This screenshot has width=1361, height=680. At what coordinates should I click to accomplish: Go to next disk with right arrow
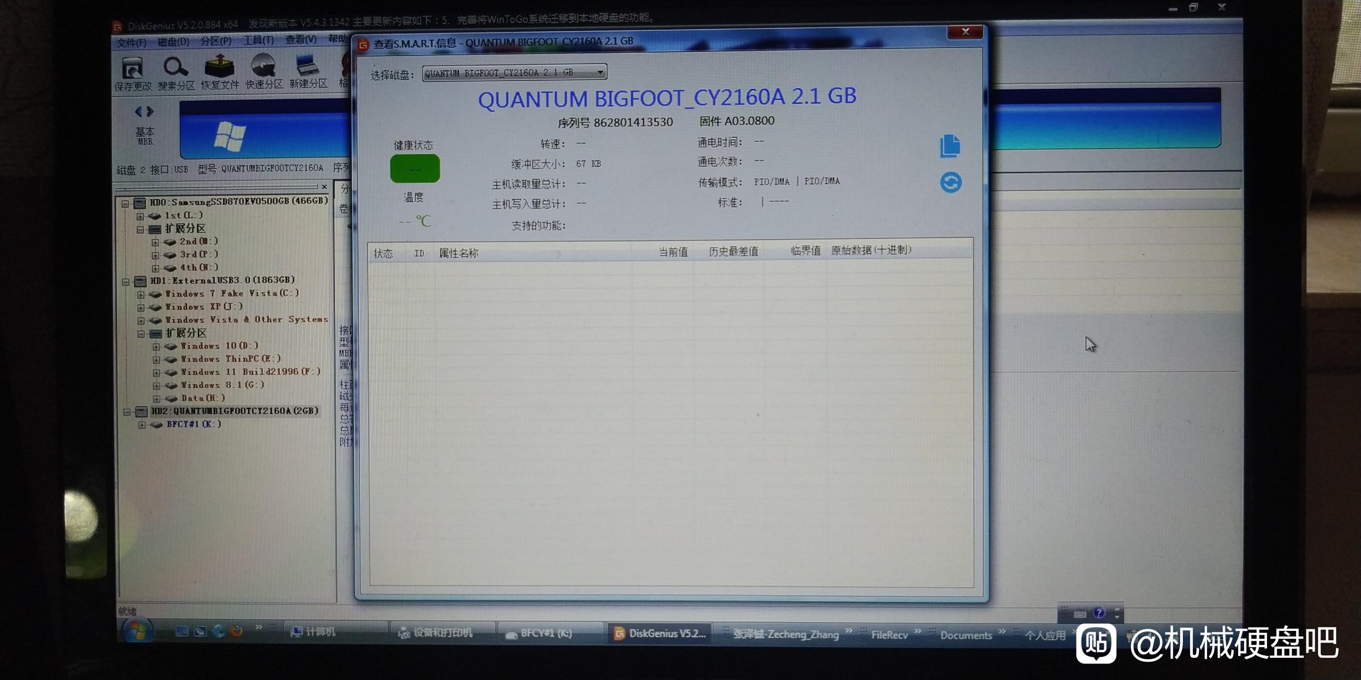click(x=151, y=111)
